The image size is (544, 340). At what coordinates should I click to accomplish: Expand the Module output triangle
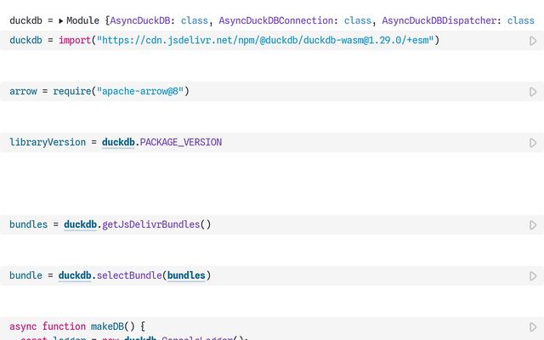[x=60, y=20]
